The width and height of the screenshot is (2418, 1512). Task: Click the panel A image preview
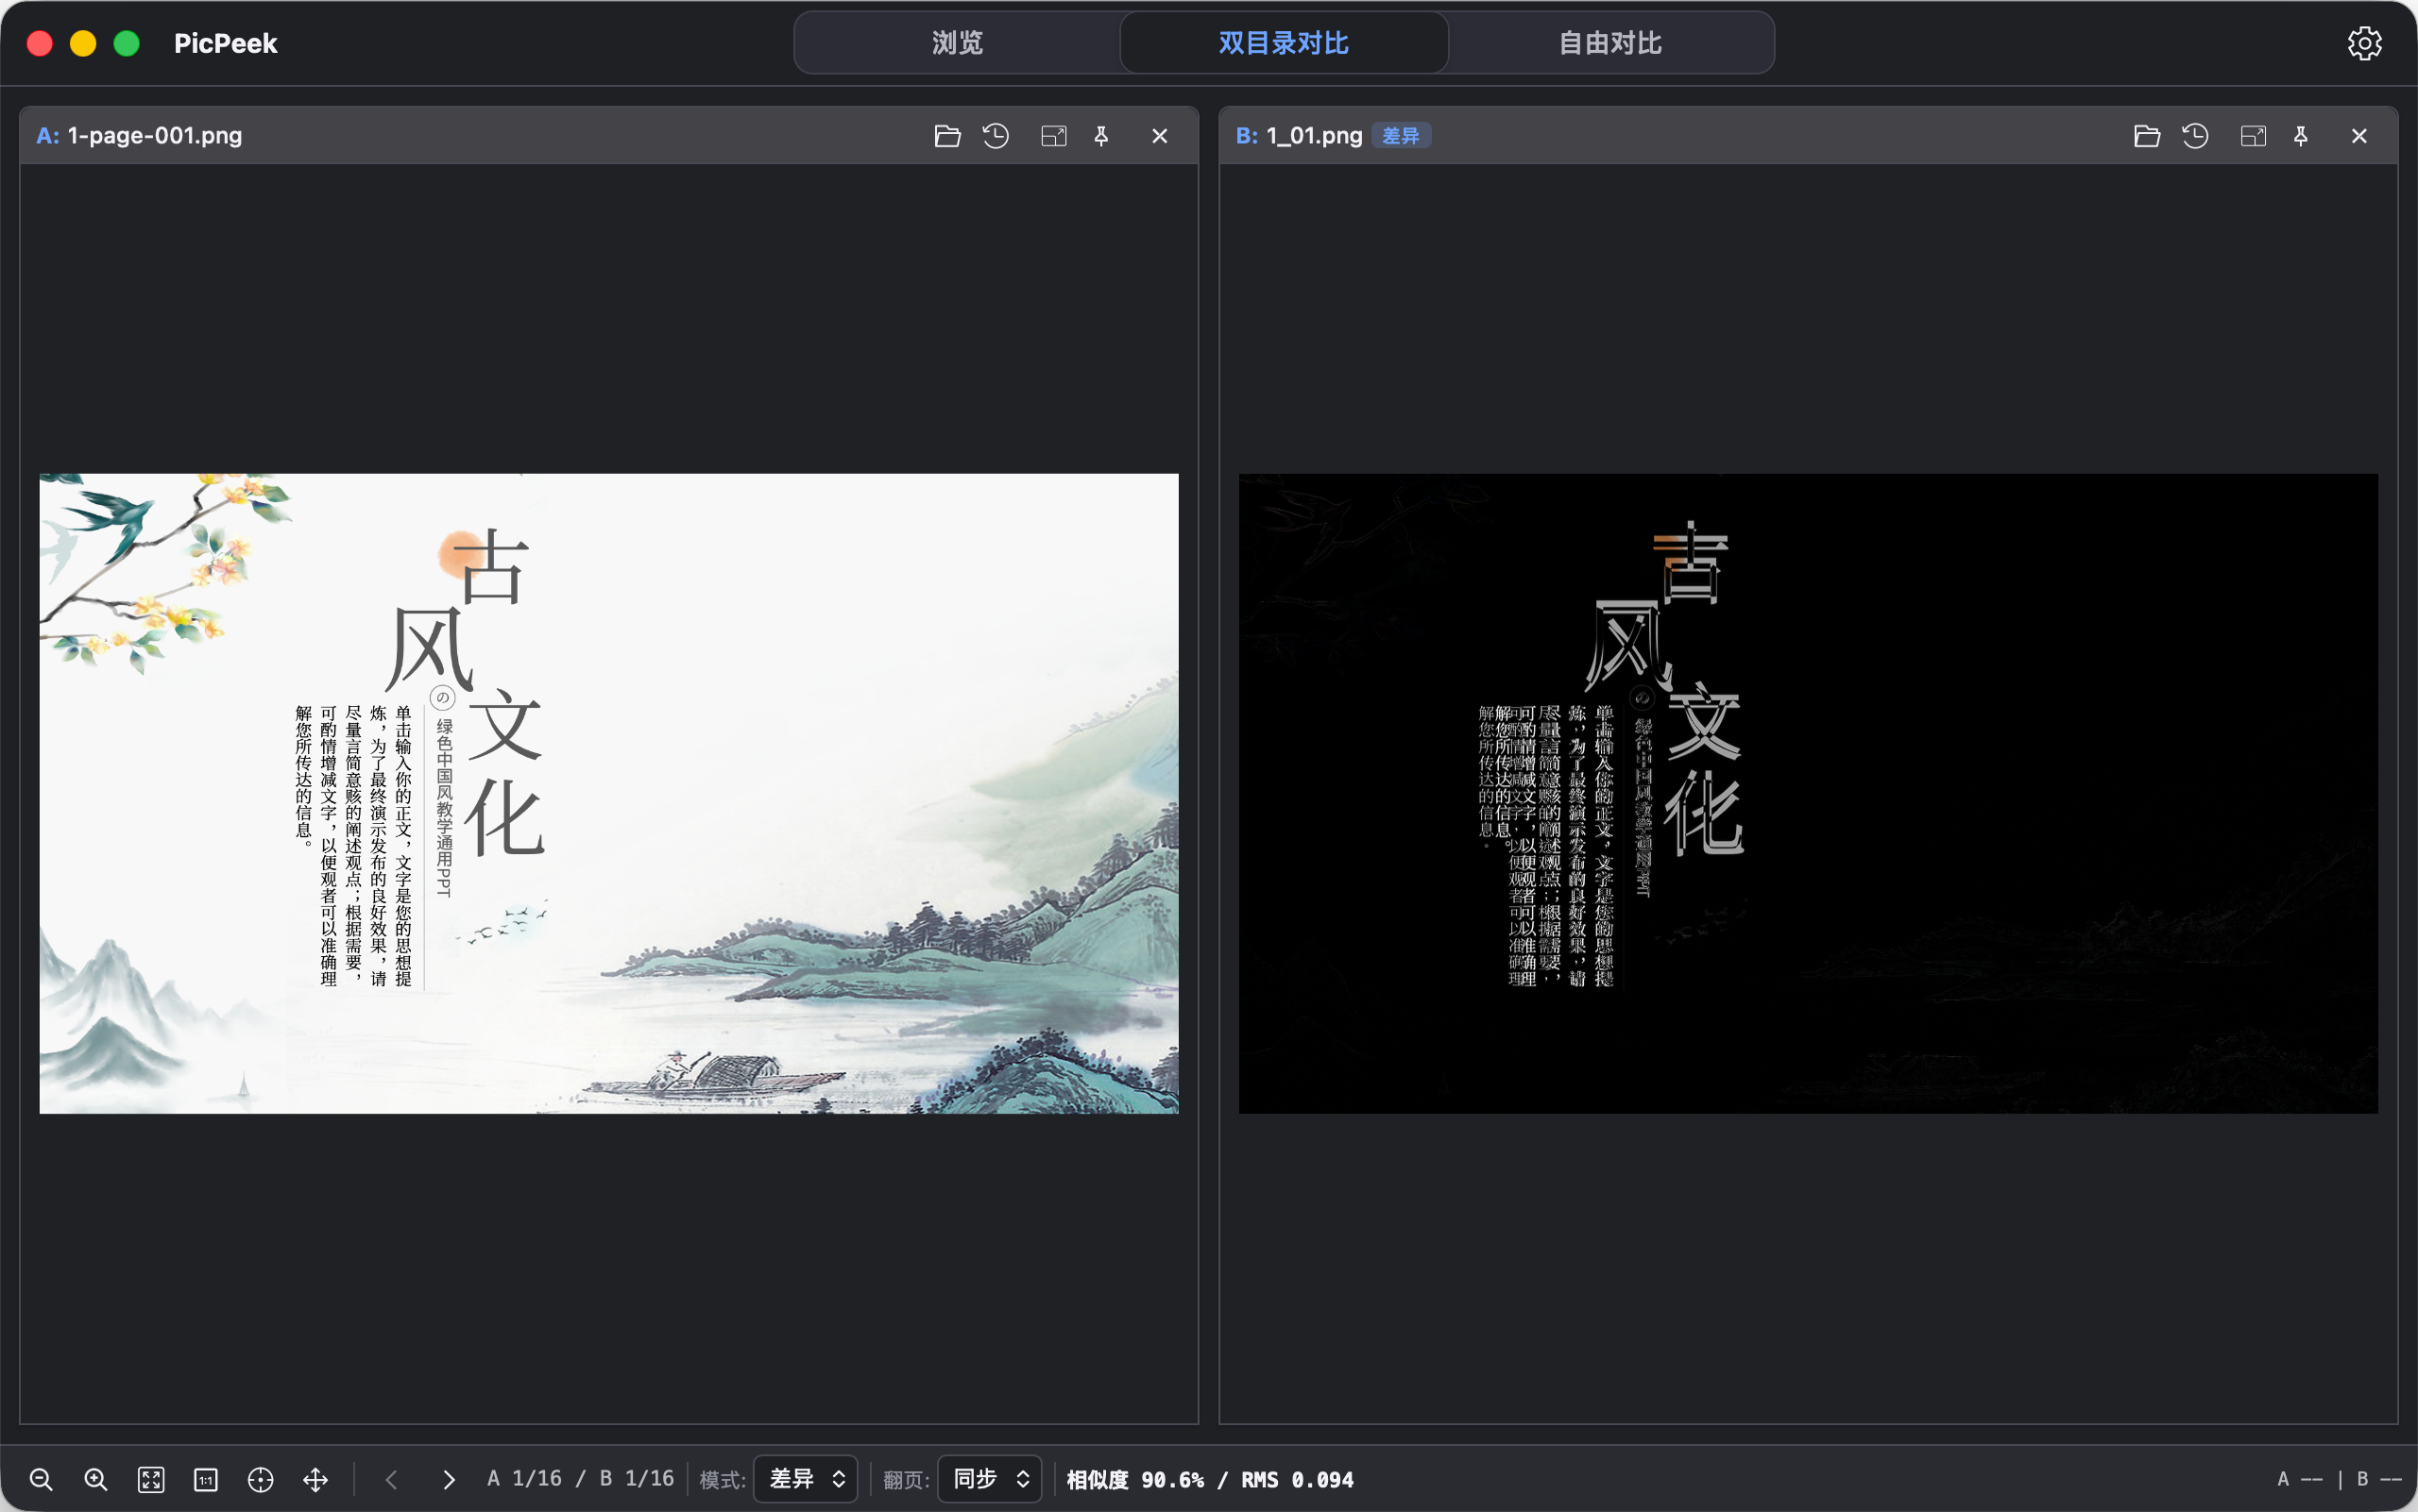coord(608,793)
